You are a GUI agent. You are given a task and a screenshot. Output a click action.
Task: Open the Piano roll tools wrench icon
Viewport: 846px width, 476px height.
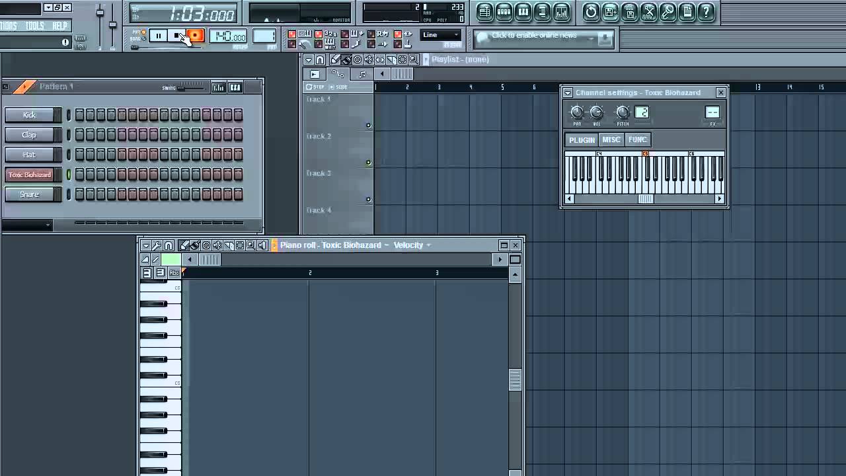tap(157, 246)
